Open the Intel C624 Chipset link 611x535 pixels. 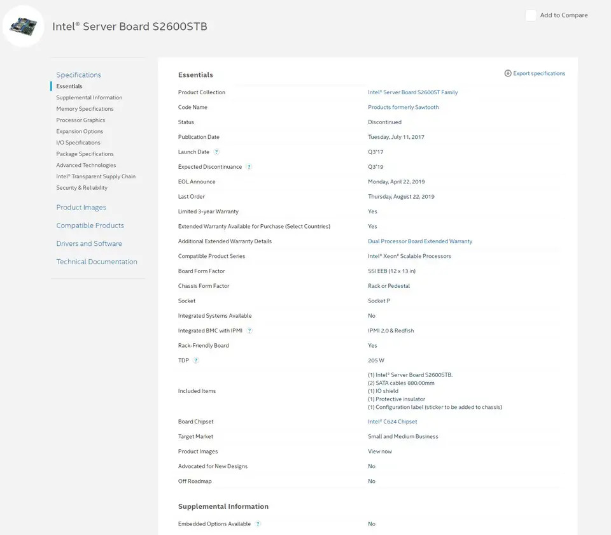click(393, 422)
